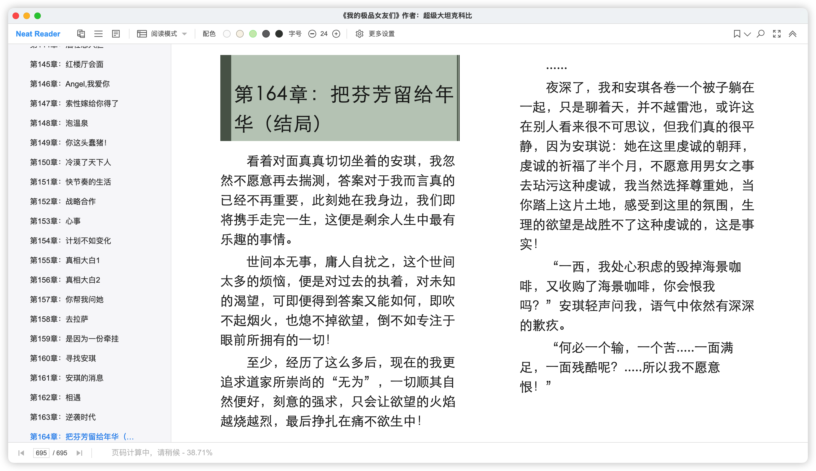The image size is (816, 471).
Task: Go to the first page
Action: pos(21,452)
